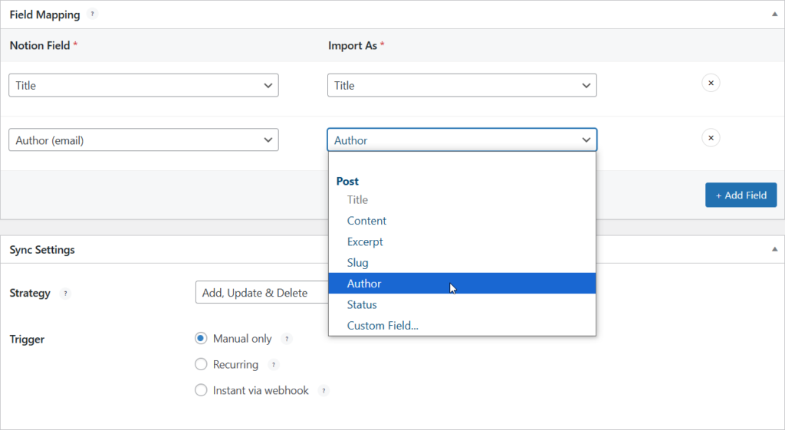Collapse the Field Mapping panel arrow
This screenshot has width=785, height=430.
[774, 14]
